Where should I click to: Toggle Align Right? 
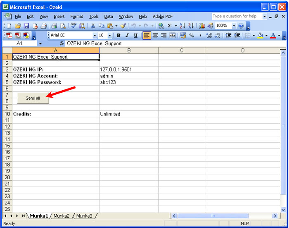(164, 36)
